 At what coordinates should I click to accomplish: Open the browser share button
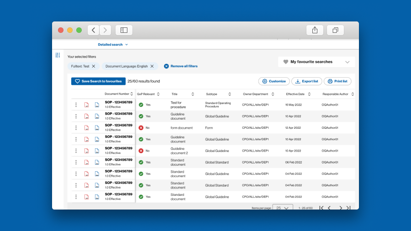(x=315, y=30)
